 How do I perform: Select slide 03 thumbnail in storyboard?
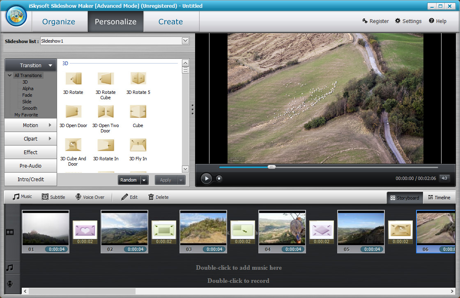[x=203, y=228]
